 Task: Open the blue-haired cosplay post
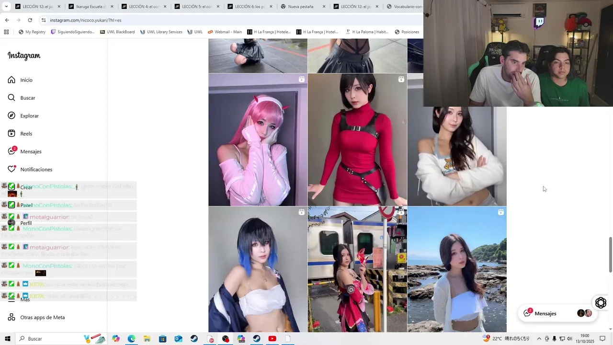click(x=258, y=269)
